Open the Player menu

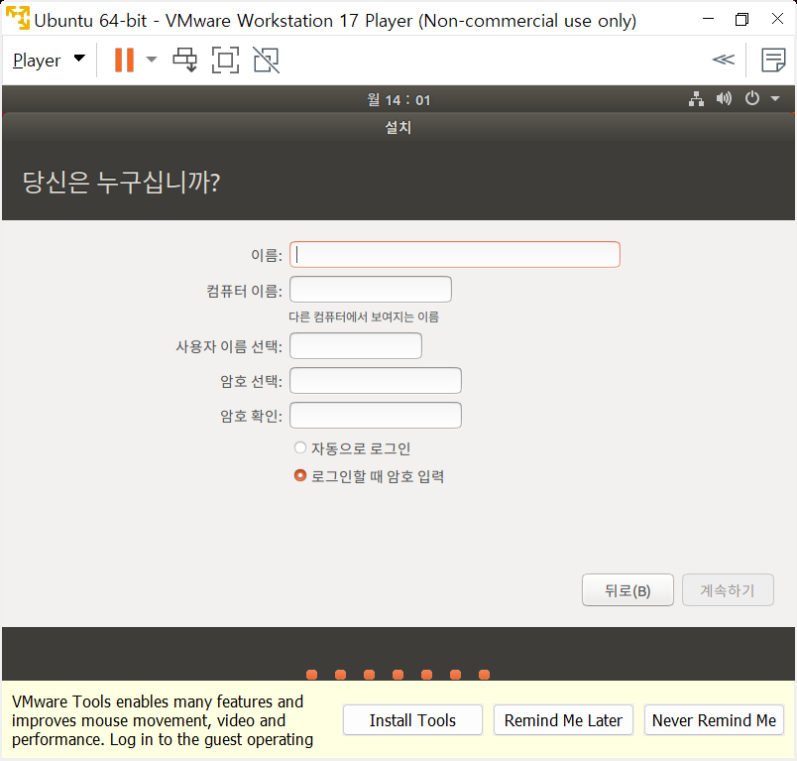click(x=49, y=60)
